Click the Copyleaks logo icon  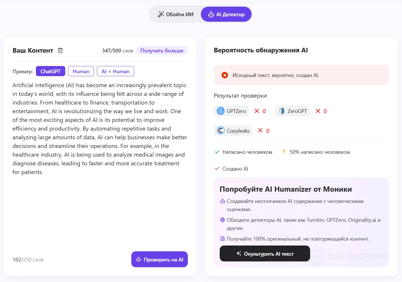coord(221,131)
